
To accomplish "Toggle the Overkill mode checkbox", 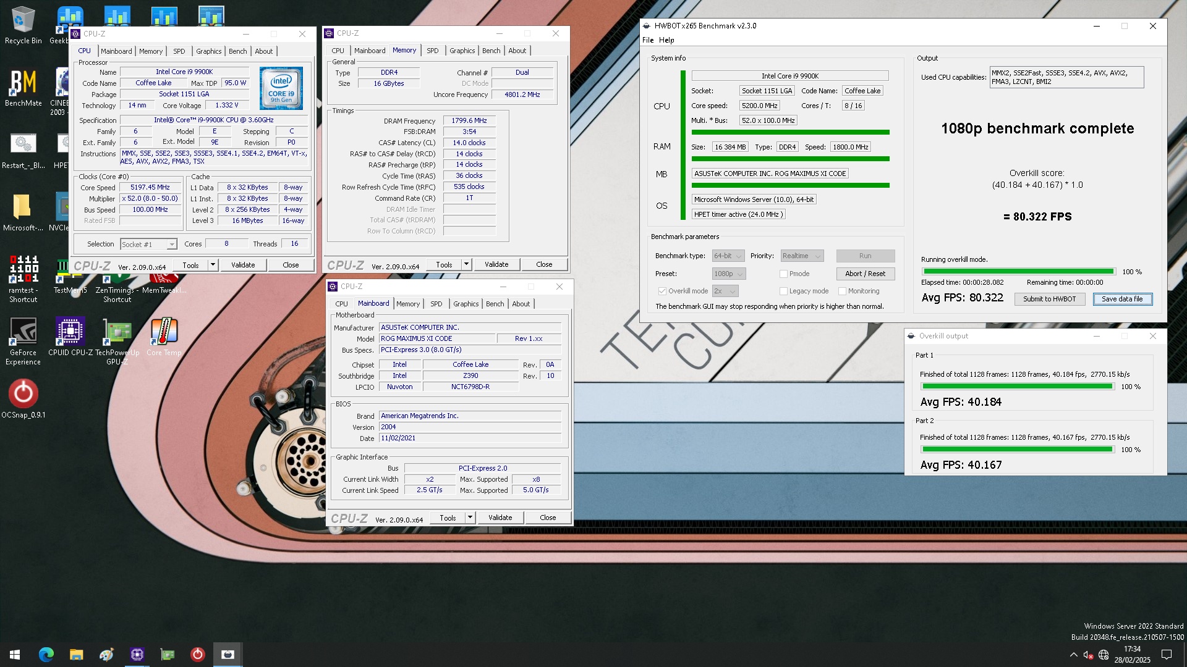I will tap(662, 291).
